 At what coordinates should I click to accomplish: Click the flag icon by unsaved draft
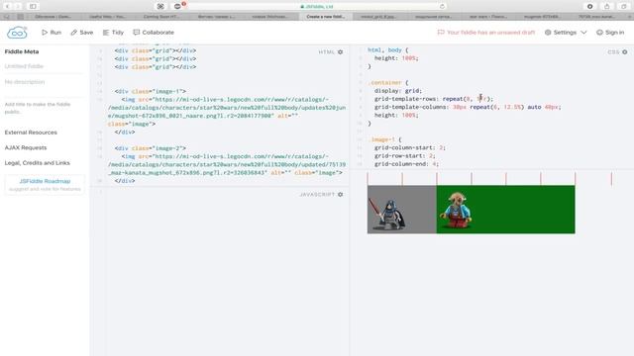point(441,33)
